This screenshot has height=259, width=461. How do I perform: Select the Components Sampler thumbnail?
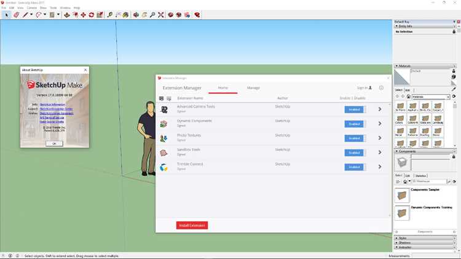point(402,195)
